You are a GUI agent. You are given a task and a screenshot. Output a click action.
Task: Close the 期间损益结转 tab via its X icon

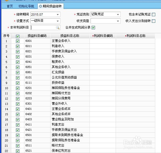pyautogui.click(x=41, y=6)
